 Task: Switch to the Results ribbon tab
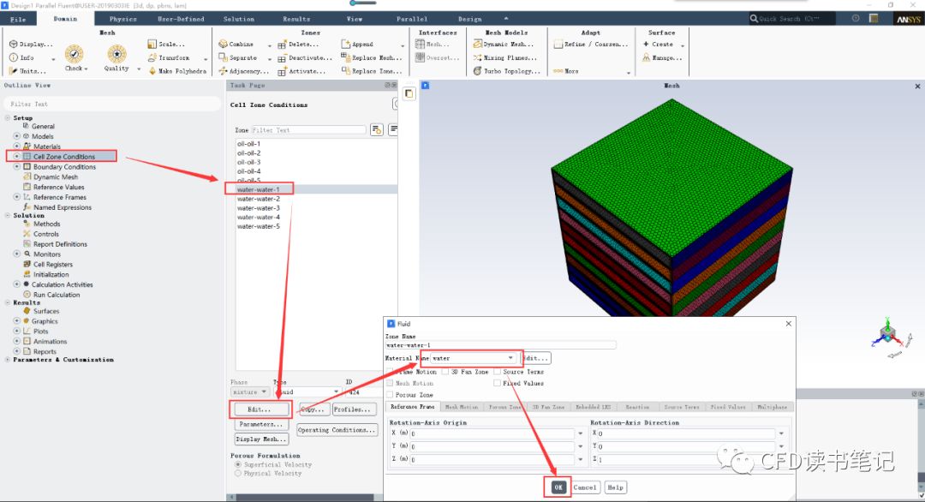[296, 19]
